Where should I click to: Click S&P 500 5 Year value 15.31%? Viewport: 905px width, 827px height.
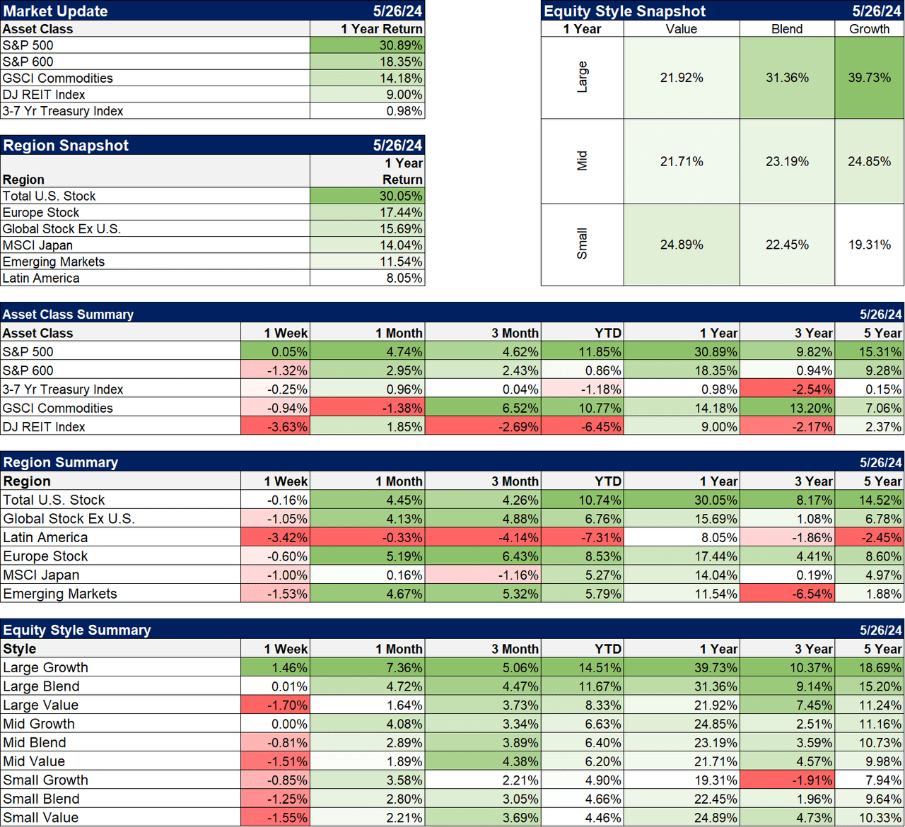pyautogui.click(x=869, y=351)
